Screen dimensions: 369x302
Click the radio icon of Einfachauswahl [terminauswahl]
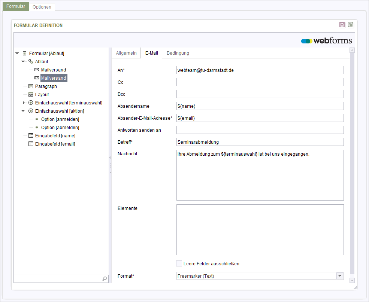[31, 103]
